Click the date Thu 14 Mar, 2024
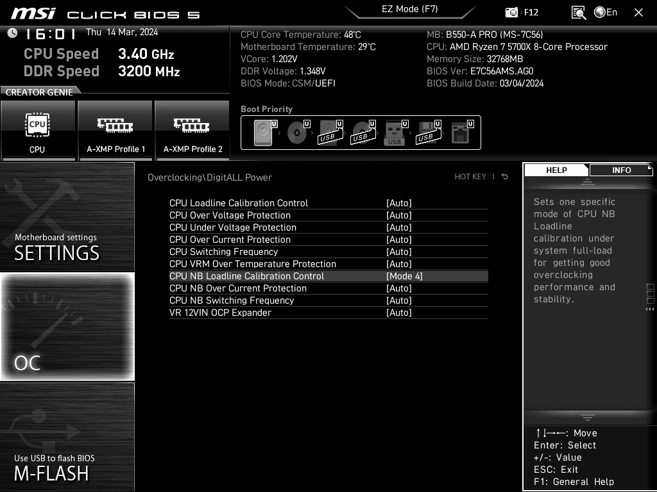657x492 pixels. point(122,32)
